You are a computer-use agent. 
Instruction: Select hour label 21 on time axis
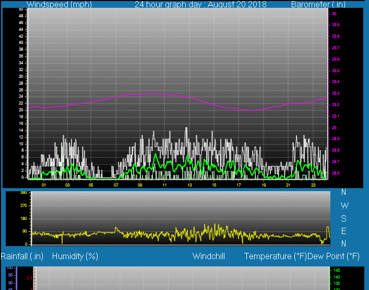[x=288, y=185]
